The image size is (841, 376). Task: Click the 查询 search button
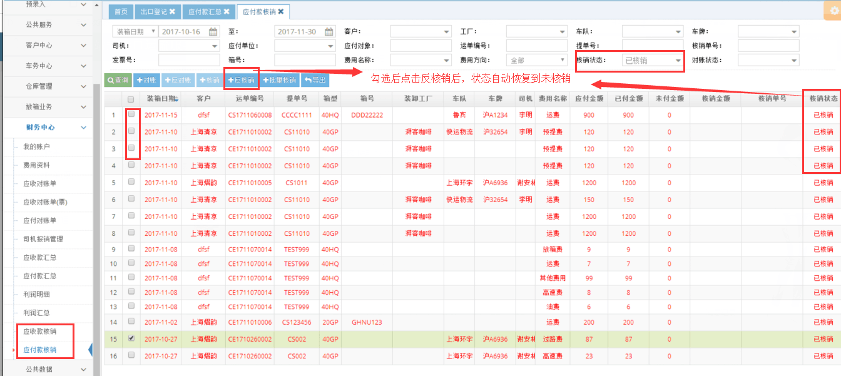[118, 80]
